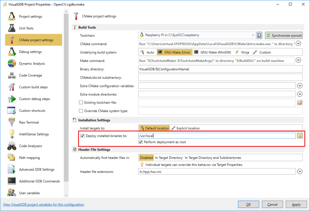Screen dimensions: 310x211
Task: Toggle Override CMake system type checkbox
Action: tap(81, 111)
